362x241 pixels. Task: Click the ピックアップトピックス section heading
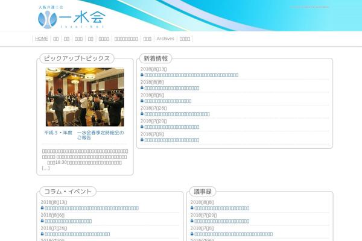77,58
